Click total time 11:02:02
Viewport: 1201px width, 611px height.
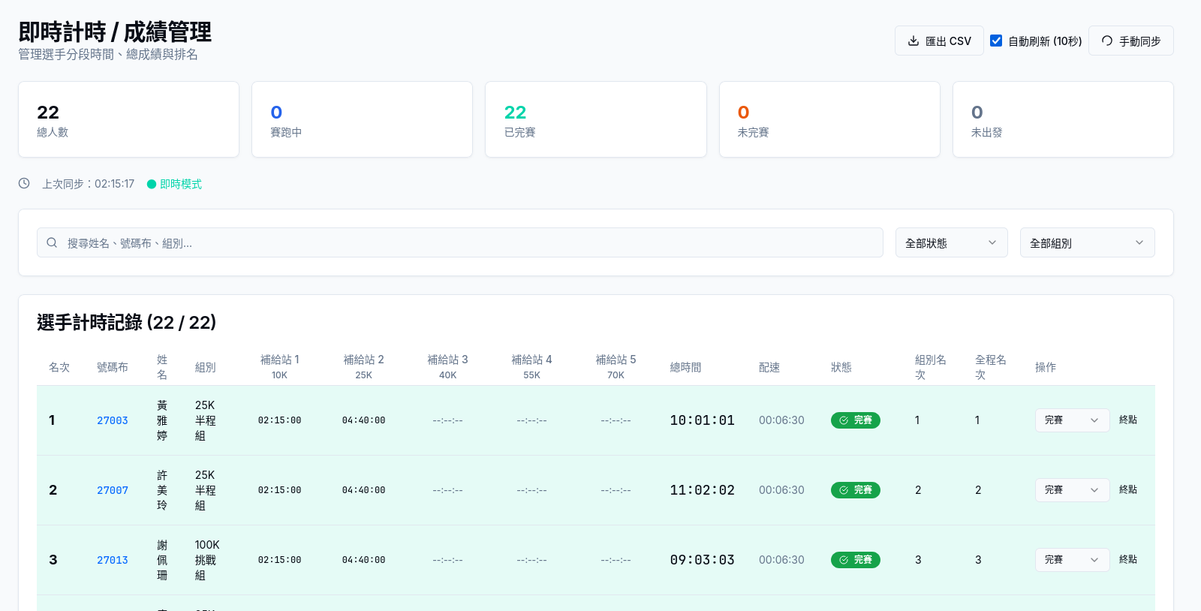point(703,490)
